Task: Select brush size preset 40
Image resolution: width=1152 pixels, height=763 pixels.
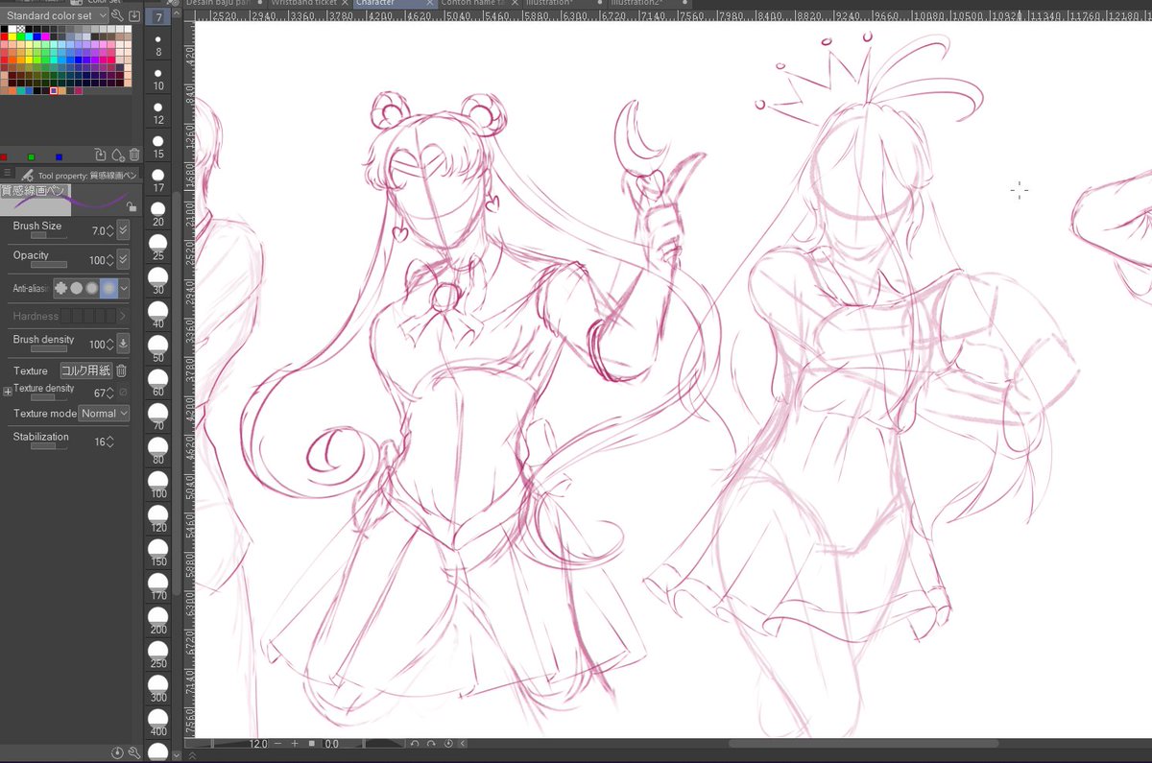Action: pos(158,316)
